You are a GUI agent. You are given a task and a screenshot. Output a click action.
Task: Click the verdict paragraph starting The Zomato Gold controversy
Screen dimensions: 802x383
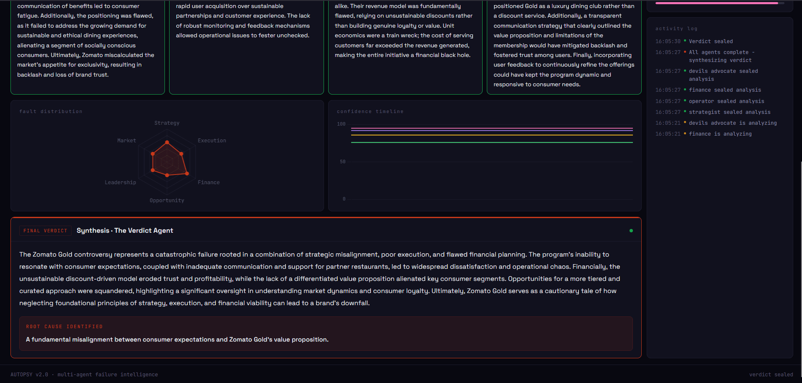320,279
